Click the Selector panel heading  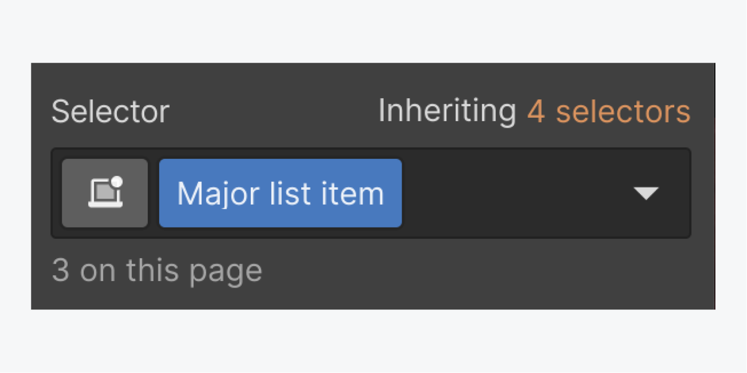point(110,111)
